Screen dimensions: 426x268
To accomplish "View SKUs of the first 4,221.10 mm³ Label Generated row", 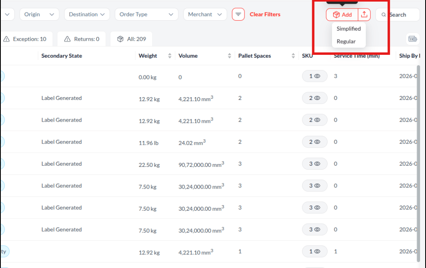I will pos(315,98).
